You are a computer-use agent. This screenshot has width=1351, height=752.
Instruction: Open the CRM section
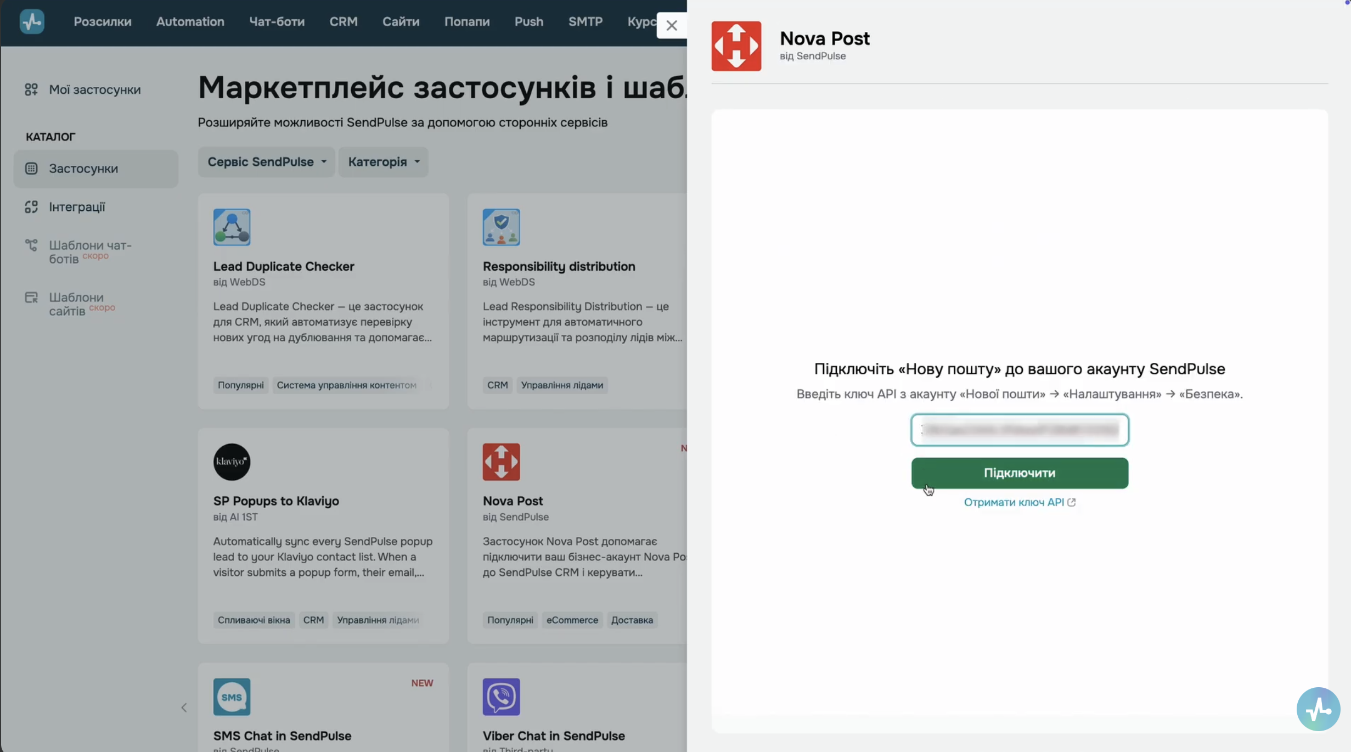click(344, 22)
